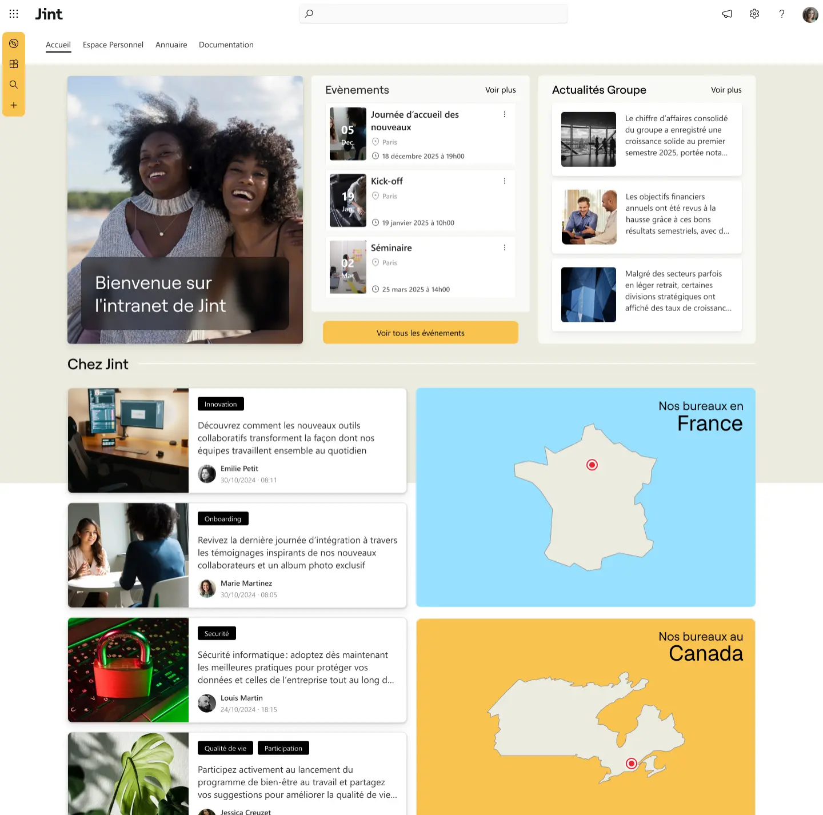
Task: Open options for the Journée d'accueil event
Action: click(x=505, y=114)
